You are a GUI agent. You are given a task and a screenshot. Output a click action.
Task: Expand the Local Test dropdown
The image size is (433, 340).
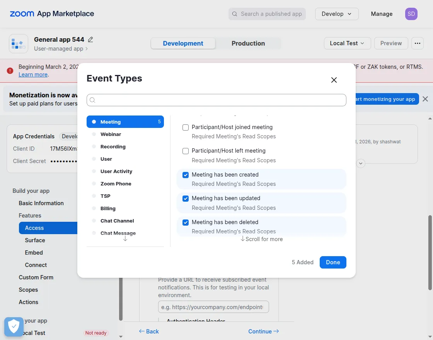pyautogui.click(x=347, y=43)
